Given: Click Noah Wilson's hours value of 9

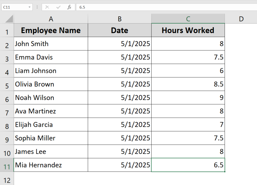Looking at the screenshot, I should point(188,98).
